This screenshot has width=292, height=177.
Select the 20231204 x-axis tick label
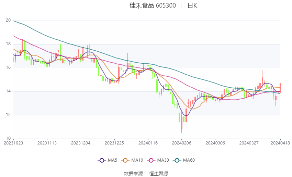click(81, 143)
